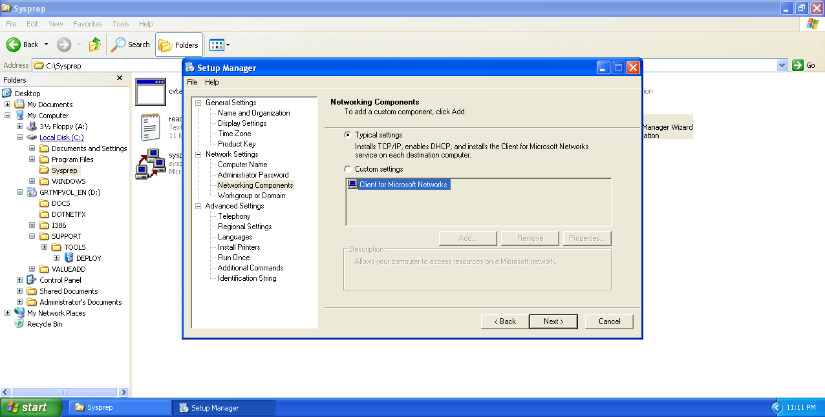Open the address bar dropdown arrow
Viewport: 825px width, 417px height.
tap(782, 65)
